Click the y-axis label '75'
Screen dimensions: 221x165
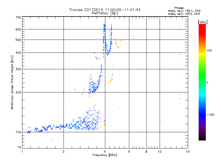pyautogui.click(x=19, y=147)
